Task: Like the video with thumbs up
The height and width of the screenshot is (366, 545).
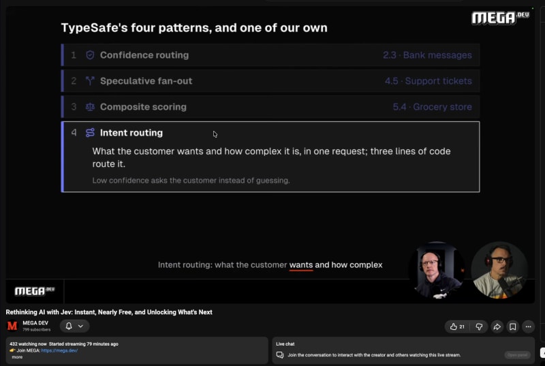Action: 456,326
